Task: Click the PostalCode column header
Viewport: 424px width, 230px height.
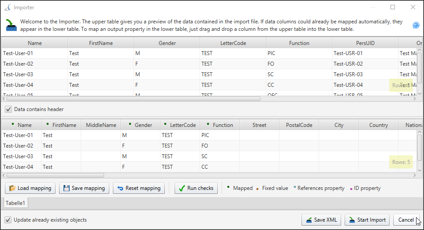Action: (x=299, y=125)
